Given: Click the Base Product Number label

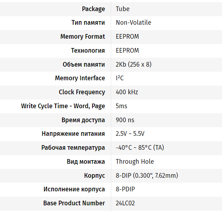Looking at the screenshot, I should (x=74, y=203).
